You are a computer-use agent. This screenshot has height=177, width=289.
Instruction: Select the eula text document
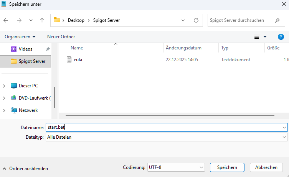[78, 60]
